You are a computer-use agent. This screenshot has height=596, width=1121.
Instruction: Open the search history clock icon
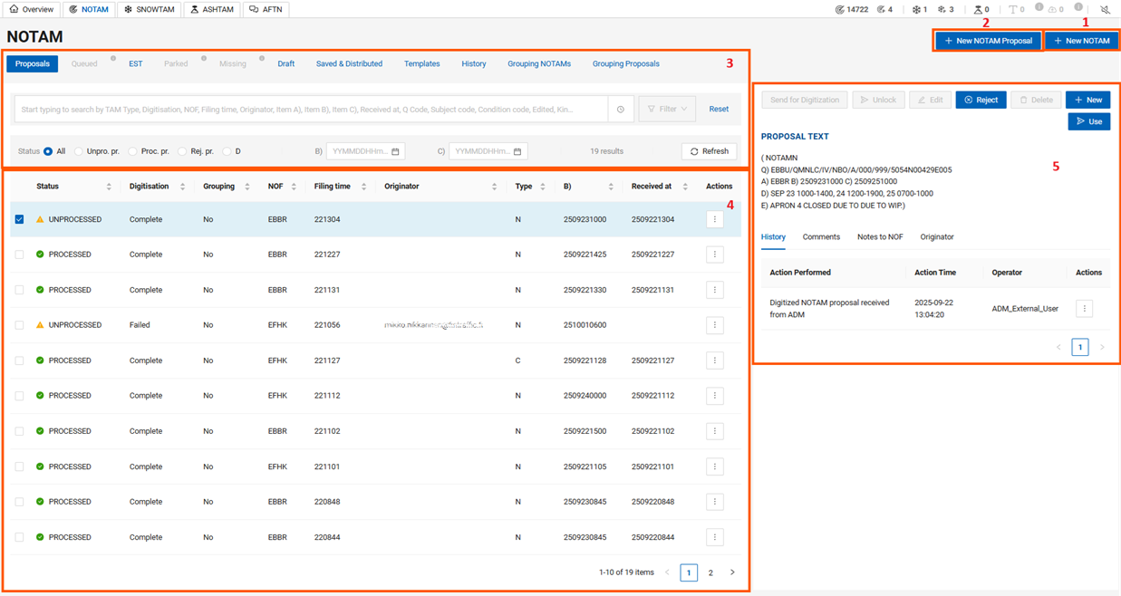pos(621,109)
